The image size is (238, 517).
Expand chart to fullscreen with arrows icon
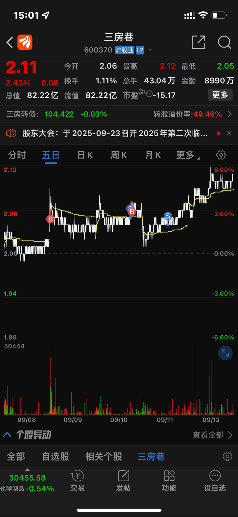(x=225, y=353)
